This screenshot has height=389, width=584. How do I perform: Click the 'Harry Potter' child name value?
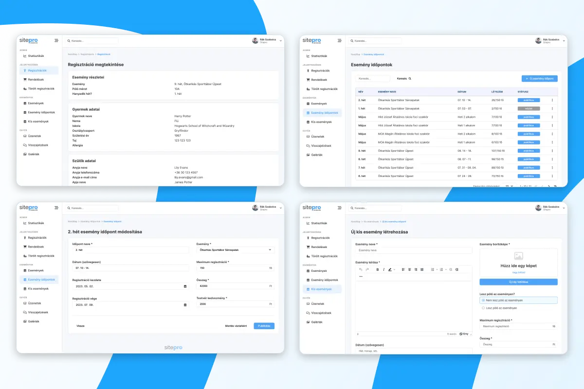183,116
